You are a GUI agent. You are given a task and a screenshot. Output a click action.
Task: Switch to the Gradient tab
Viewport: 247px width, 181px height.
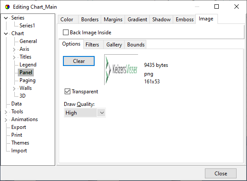tap(137, 20)
